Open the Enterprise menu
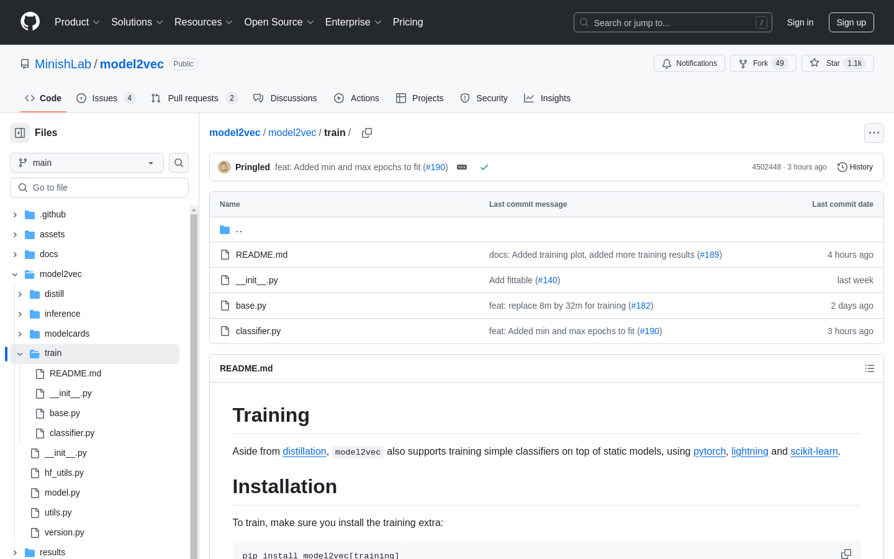The image size is (894, 559). 353,22
